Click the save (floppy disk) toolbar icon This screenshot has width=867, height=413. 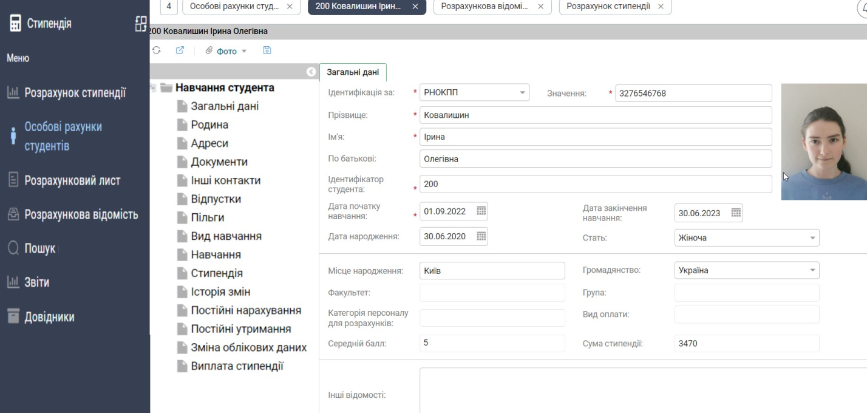point(267,50)
